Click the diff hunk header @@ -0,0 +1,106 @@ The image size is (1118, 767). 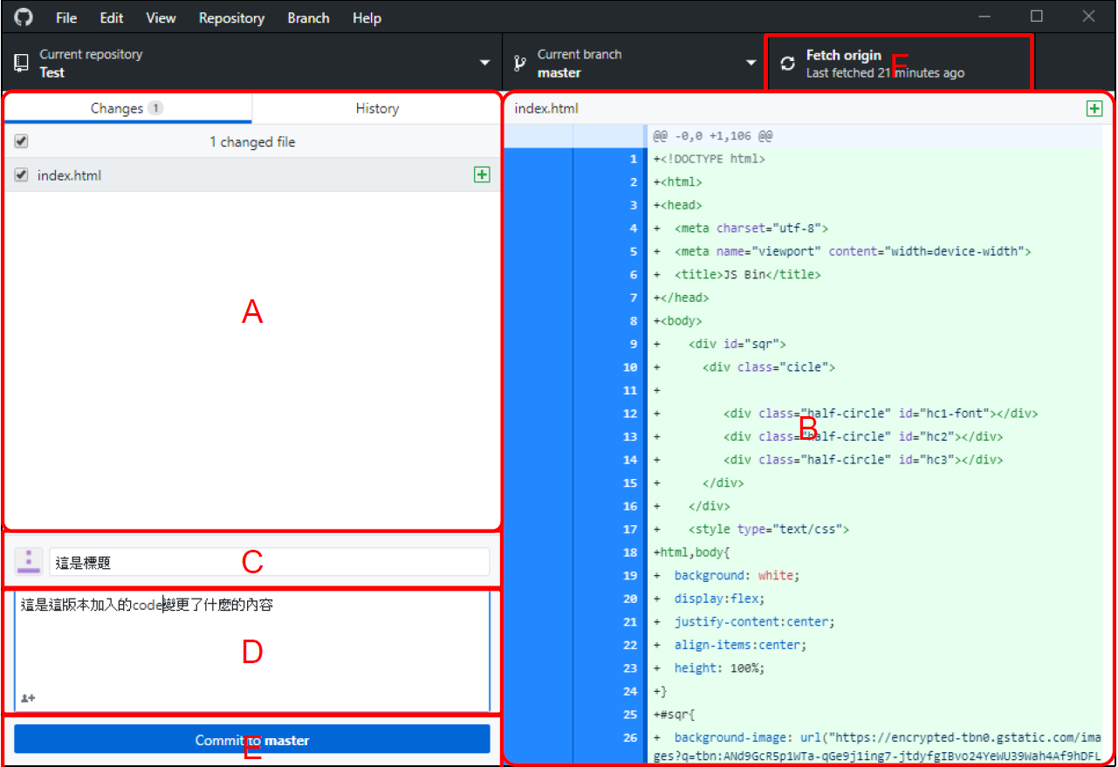point(712,136)
